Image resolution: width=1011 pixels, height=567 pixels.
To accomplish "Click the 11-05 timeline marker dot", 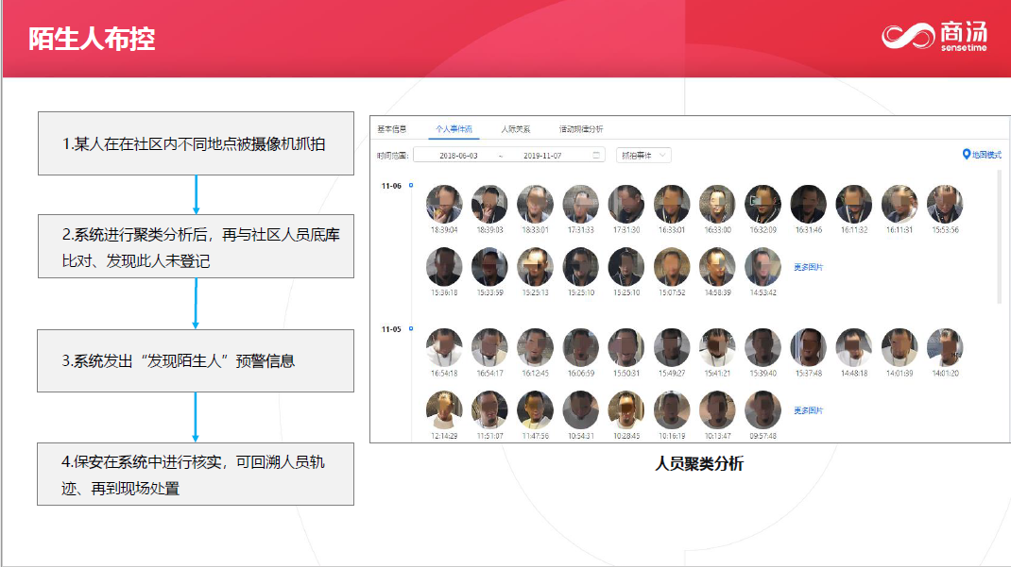I will (x=411, y=329).
